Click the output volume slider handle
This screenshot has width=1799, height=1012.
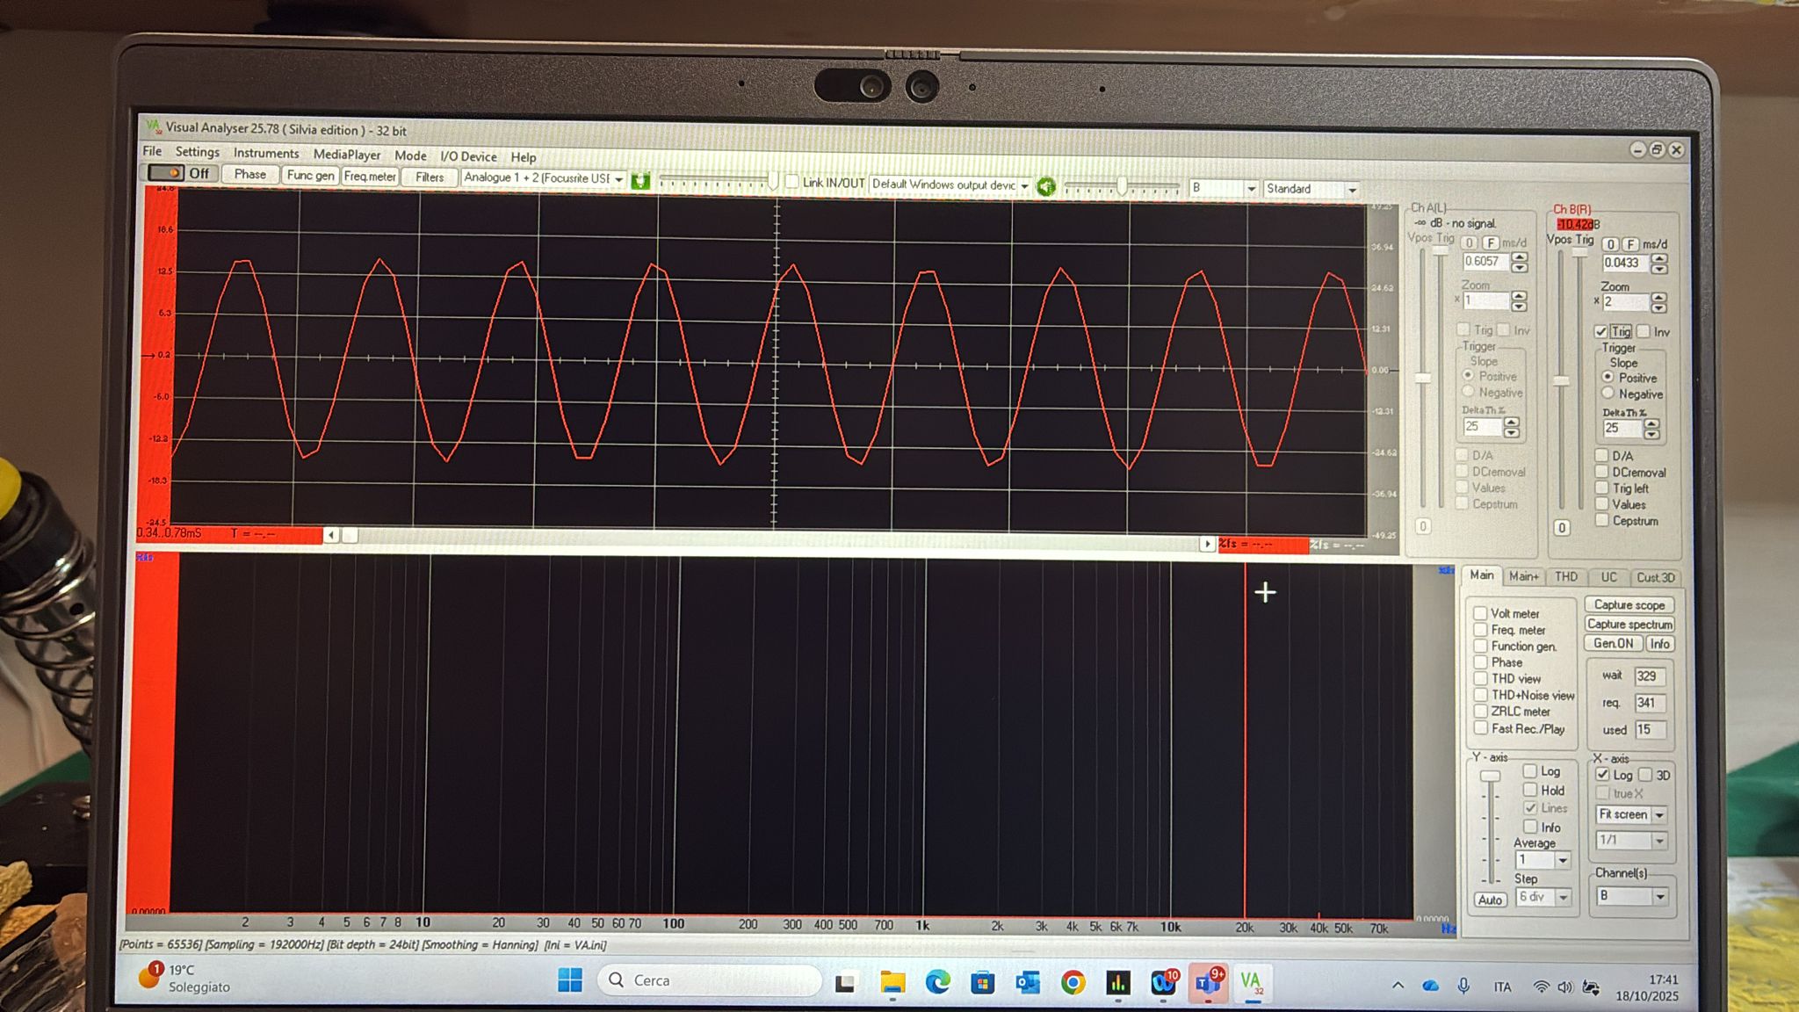(1122, 186)
